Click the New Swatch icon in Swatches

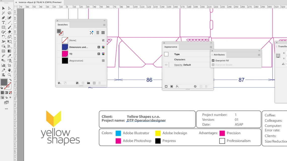coord(94,83)
